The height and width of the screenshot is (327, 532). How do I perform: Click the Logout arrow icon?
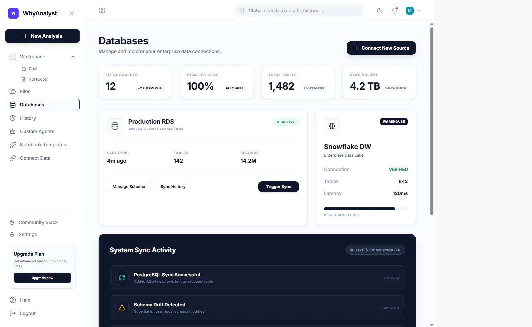pos(13,313)
